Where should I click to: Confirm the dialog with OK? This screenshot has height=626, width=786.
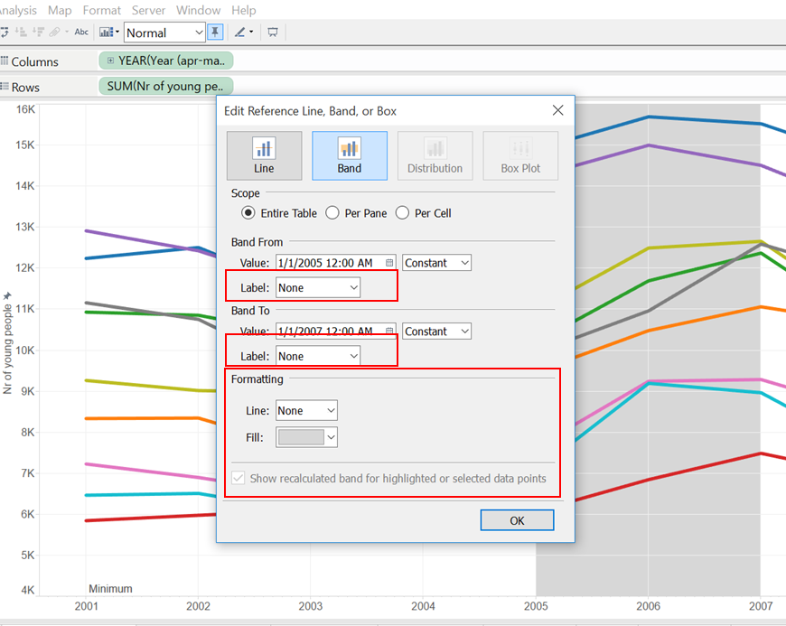click(x=517, y=520)
